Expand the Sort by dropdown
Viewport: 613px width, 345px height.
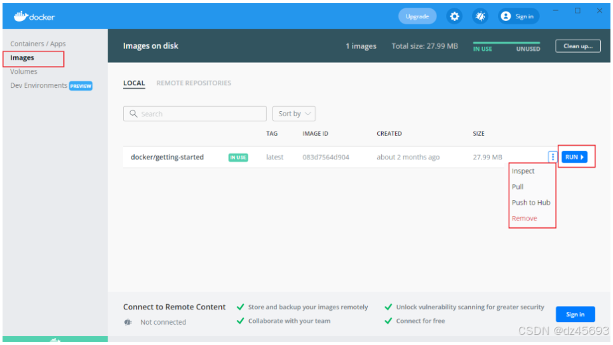pyautogui.click(x=293, y=114)
